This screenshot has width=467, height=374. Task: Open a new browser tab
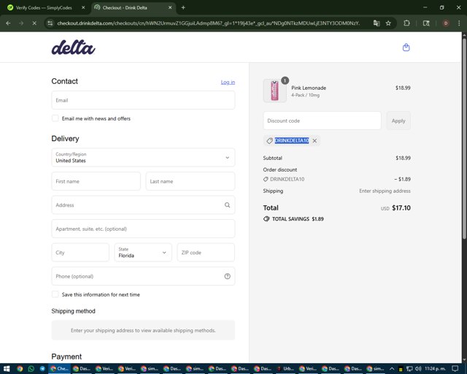183,7
